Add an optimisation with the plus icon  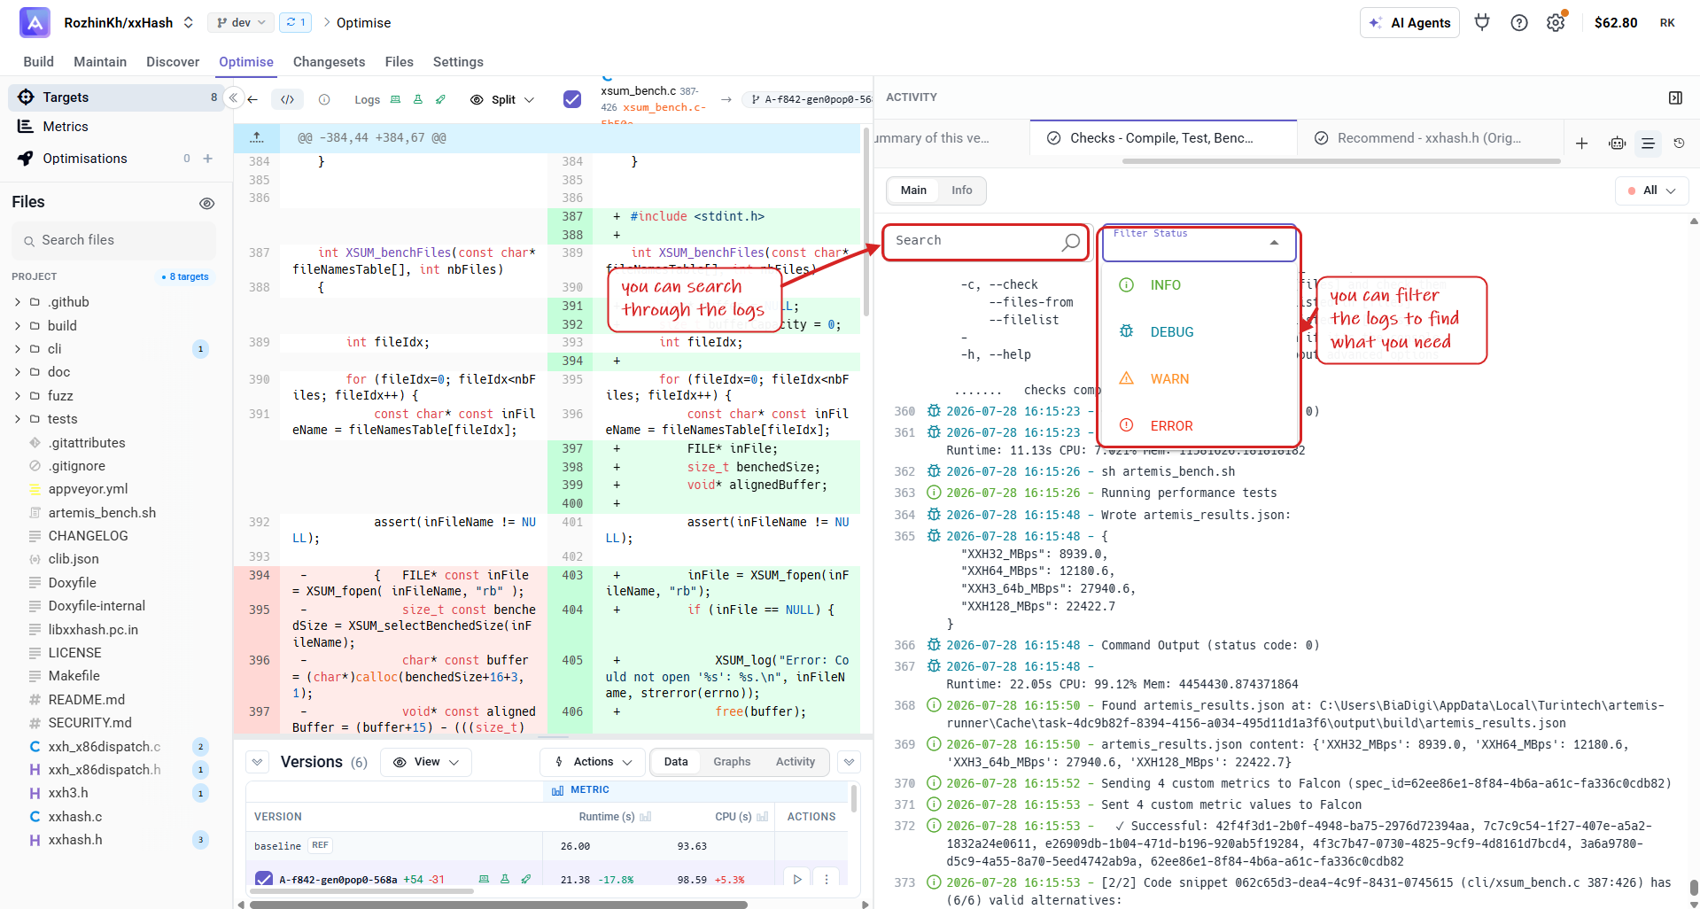(x=208, y=159)
